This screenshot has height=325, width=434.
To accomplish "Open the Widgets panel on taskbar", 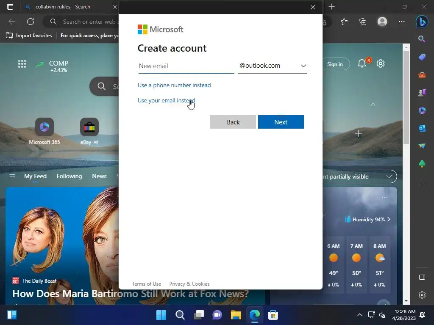I will point(12,315).
